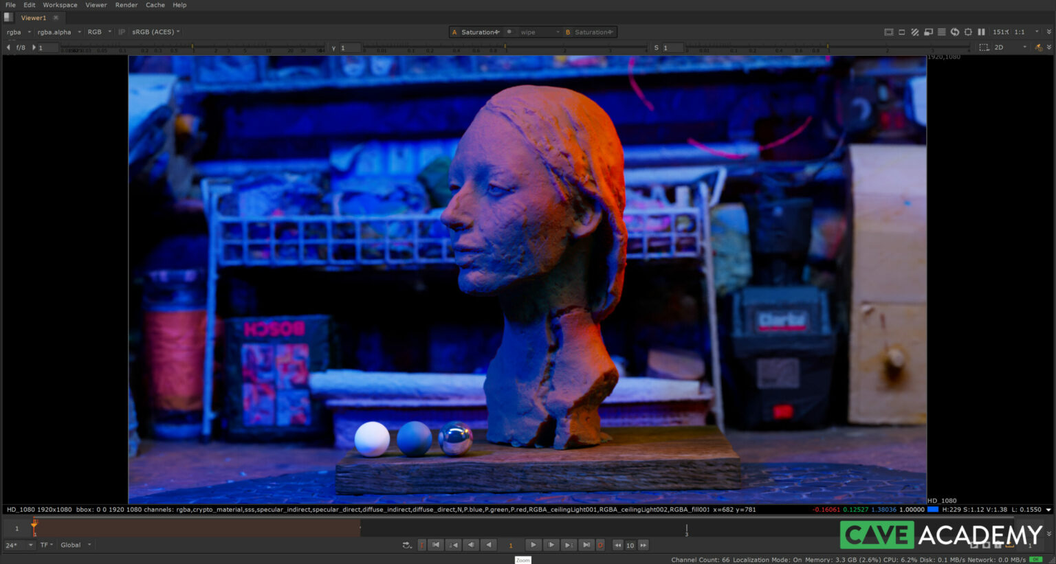Click the refresh viewer icon
Screen dimensions: 1056x564
point(955,32)
